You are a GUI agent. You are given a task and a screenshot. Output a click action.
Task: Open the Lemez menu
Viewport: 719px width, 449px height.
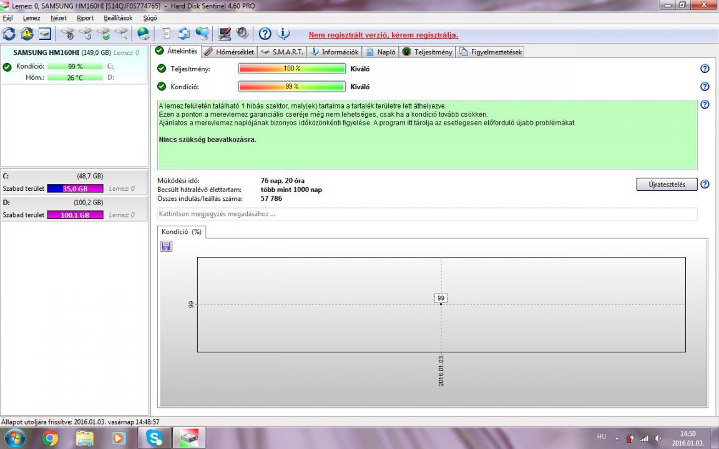32,18
